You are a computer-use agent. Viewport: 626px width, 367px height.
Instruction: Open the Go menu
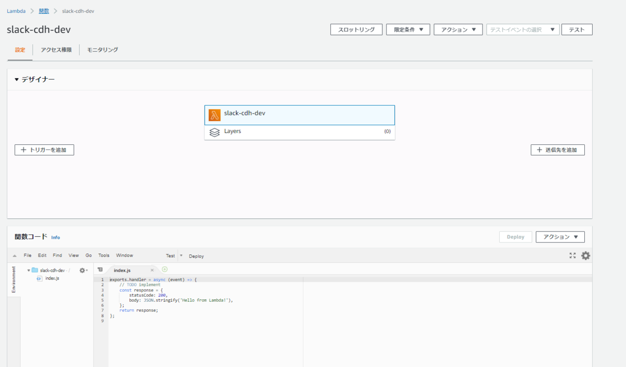89,255
